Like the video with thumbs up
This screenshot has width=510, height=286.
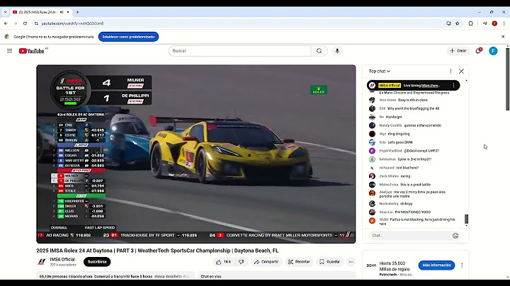coord(223,262)
